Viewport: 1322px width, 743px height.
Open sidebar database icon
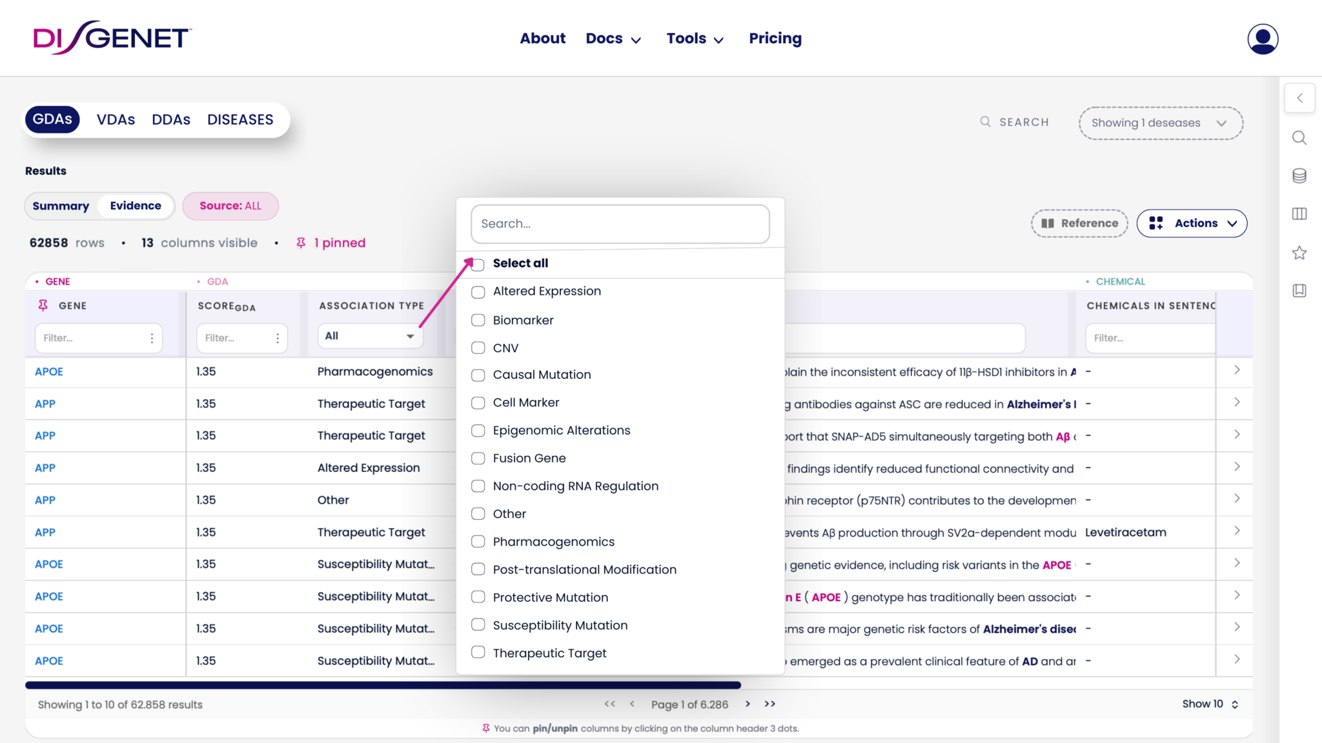tap(1299, 175)
